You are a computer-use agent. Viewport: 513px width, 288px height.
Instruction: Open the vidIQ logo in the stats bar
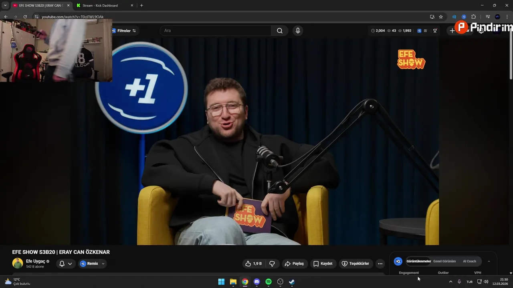pos(419,31)
